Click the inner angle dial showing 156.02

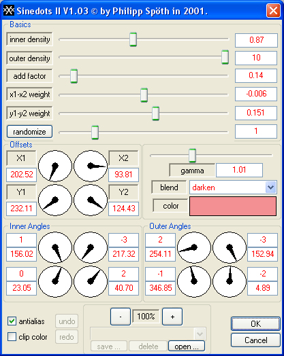55,247
